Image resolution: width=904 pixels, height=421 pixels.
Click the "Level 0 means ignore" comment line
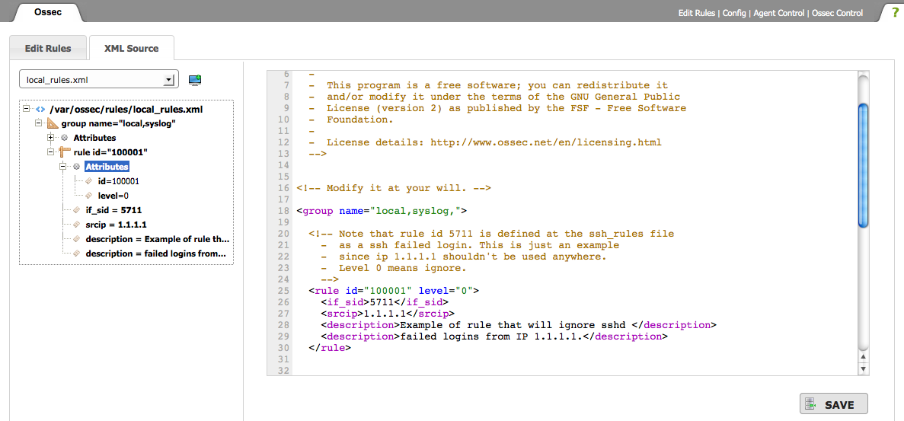[x=394, y=269]
